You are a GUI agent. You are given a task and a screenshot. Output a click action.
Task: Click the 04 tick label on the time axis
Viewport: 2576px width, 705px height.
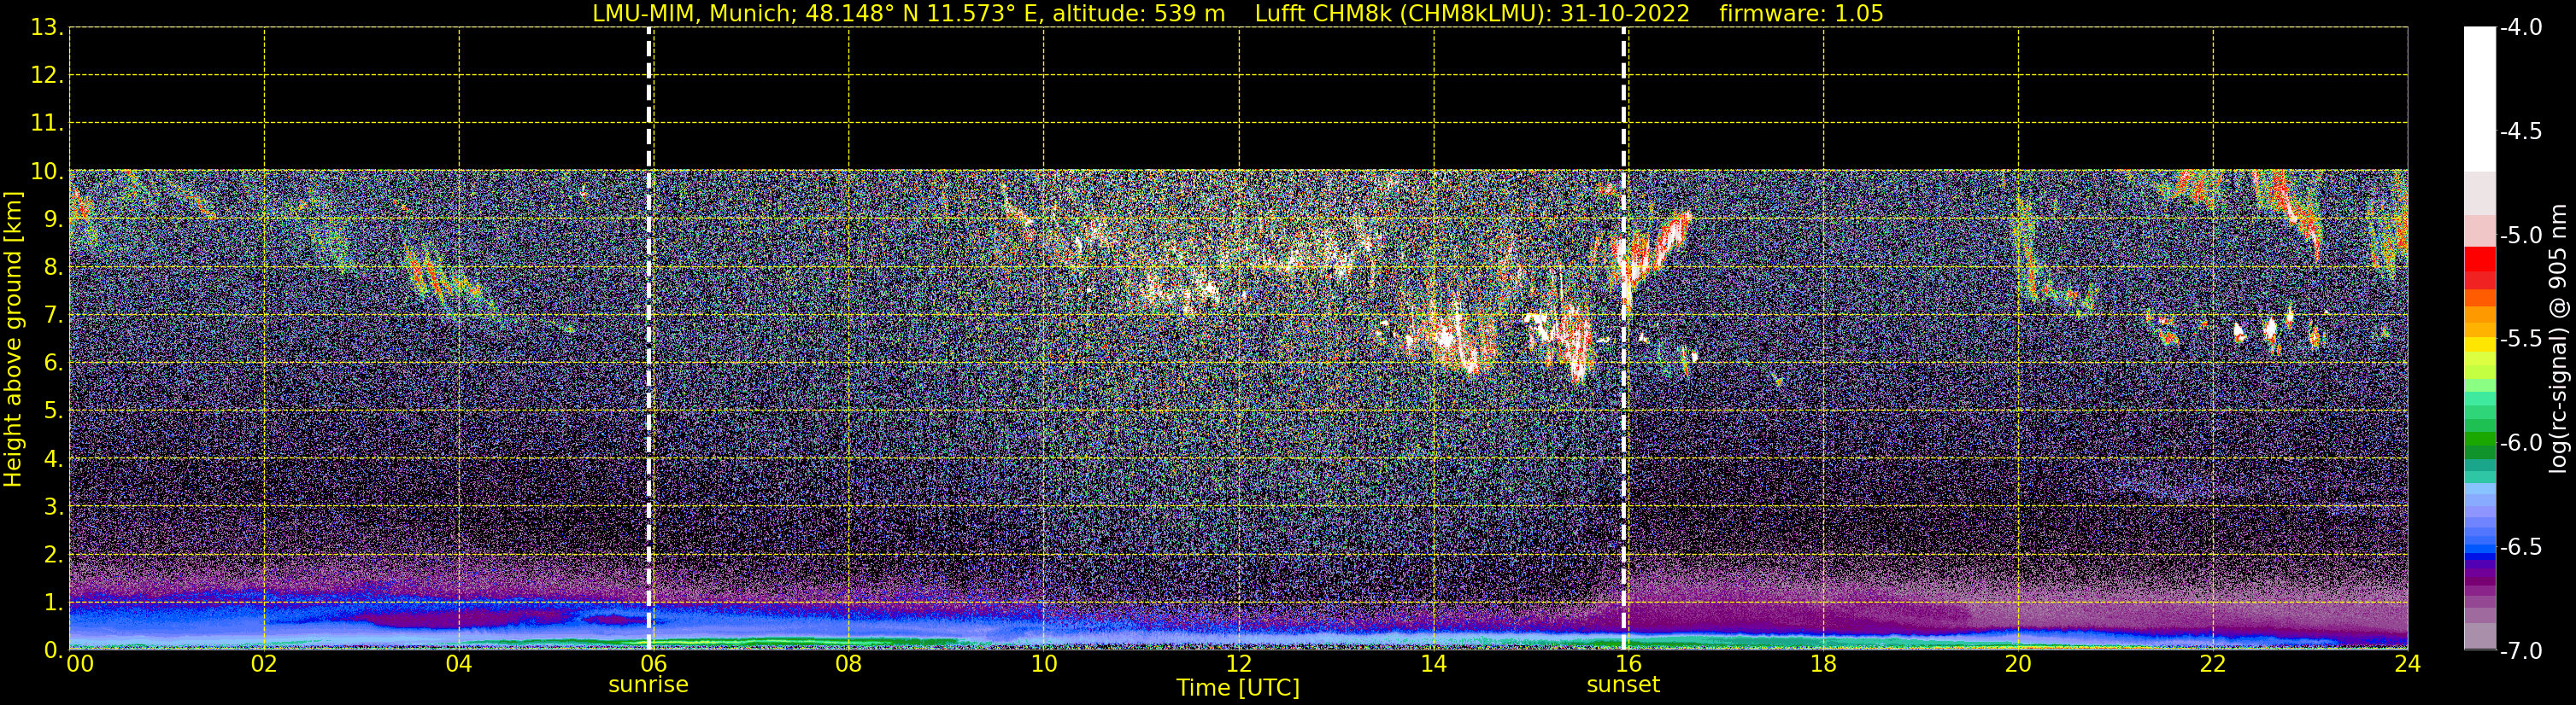click(459, 664)
